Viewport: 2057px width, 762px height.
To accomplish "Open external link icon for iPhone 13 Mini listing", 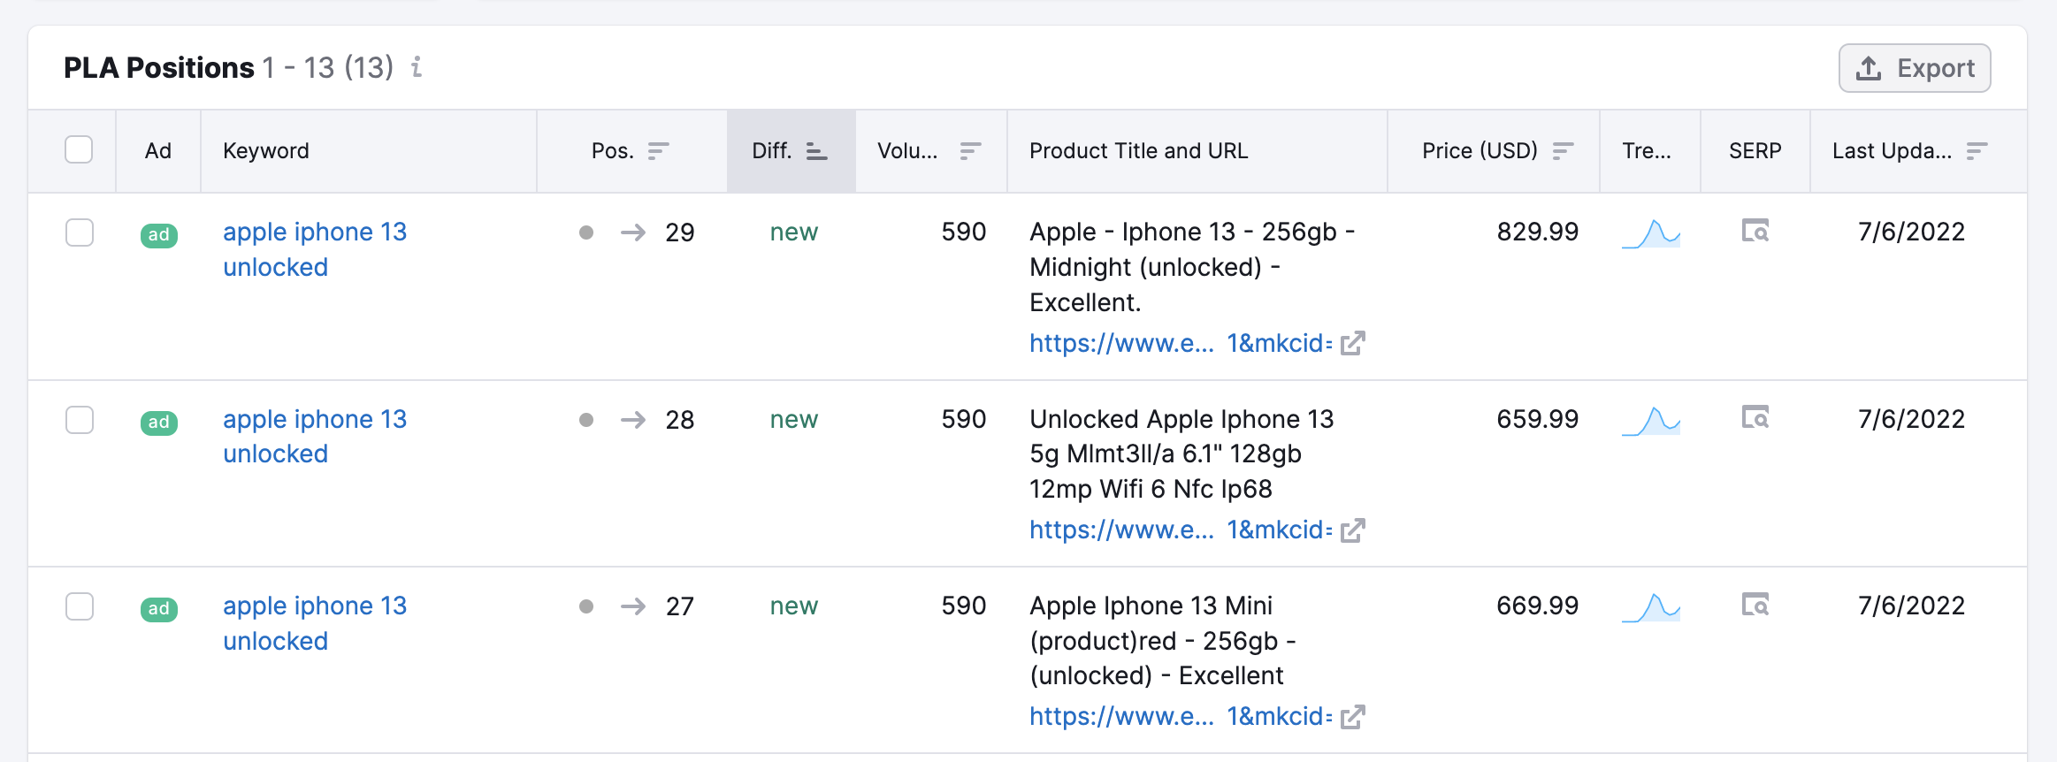I will [1352, 717].
